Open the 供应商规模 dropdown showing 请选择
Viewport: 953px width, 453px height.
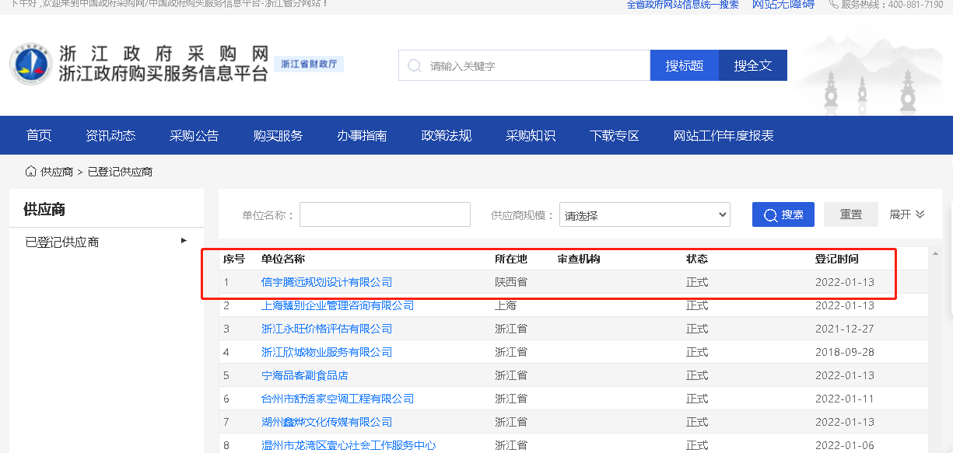click(x=644, y=214)
